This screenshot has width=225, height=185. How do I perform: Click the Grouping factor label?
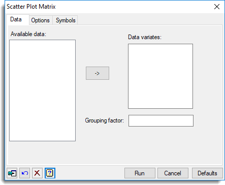[105, 120]
